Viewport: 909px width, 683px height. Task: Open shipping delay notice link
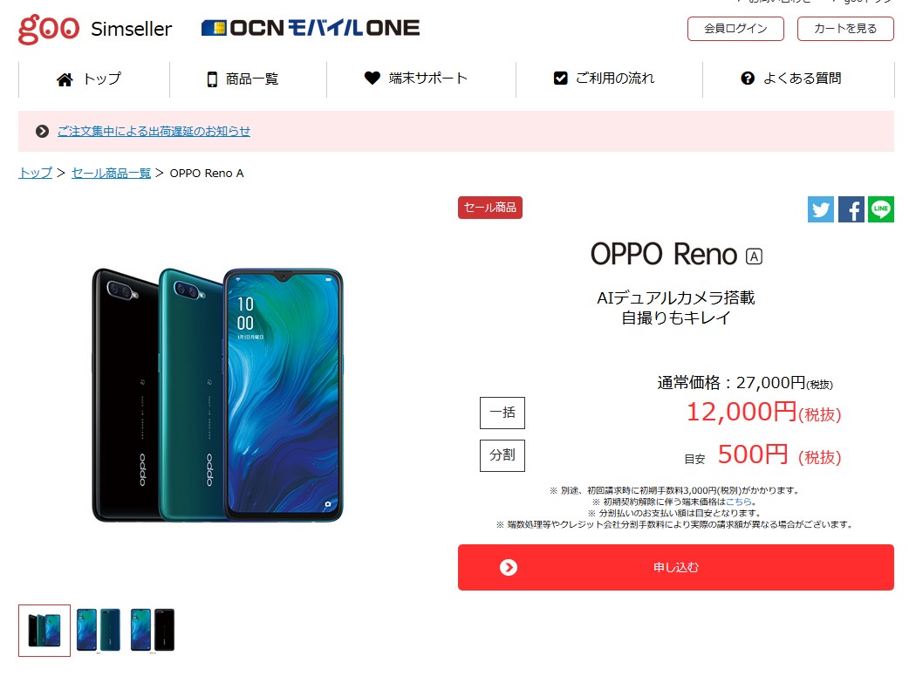(154, 132)
